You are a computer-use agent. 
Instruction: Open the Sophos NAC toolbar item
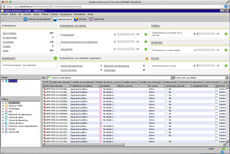coord(91,19)
